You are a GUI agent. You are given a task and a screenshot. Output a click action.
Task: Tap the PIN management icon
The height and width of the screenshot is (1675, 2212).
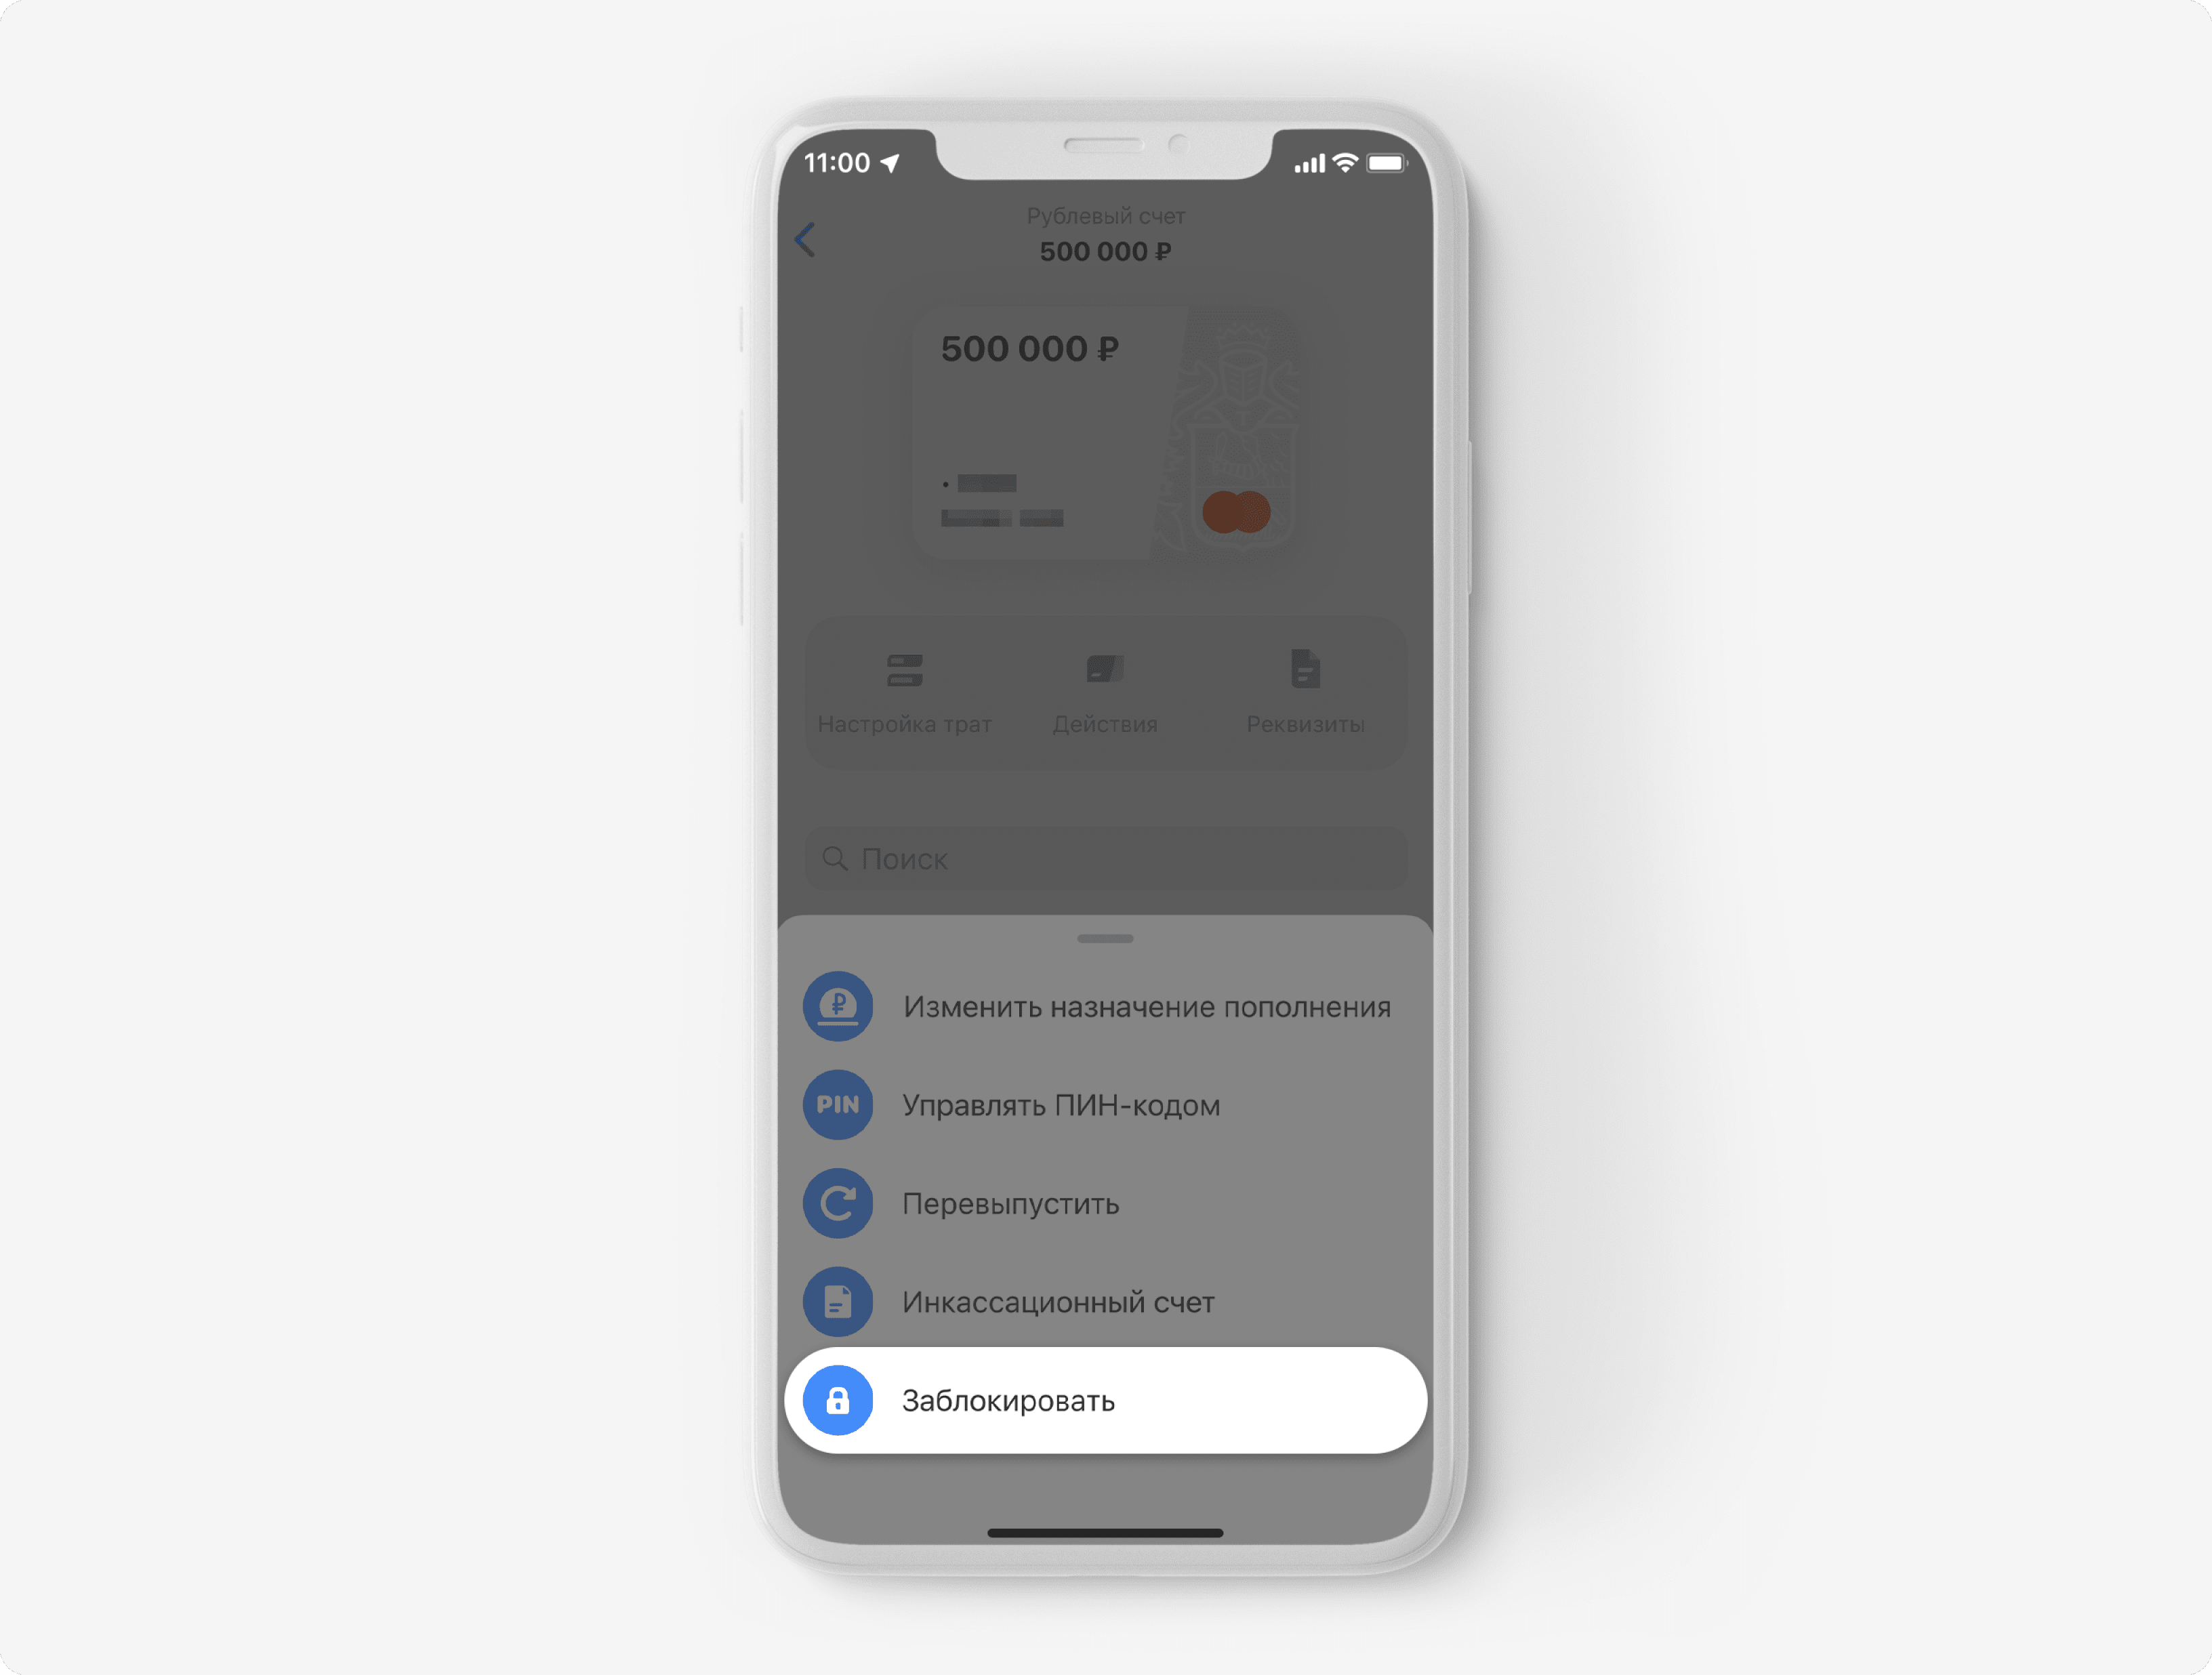[x=838, y=1105]
